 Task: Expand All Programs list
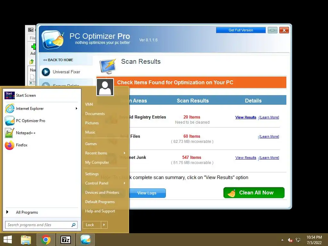27,212
